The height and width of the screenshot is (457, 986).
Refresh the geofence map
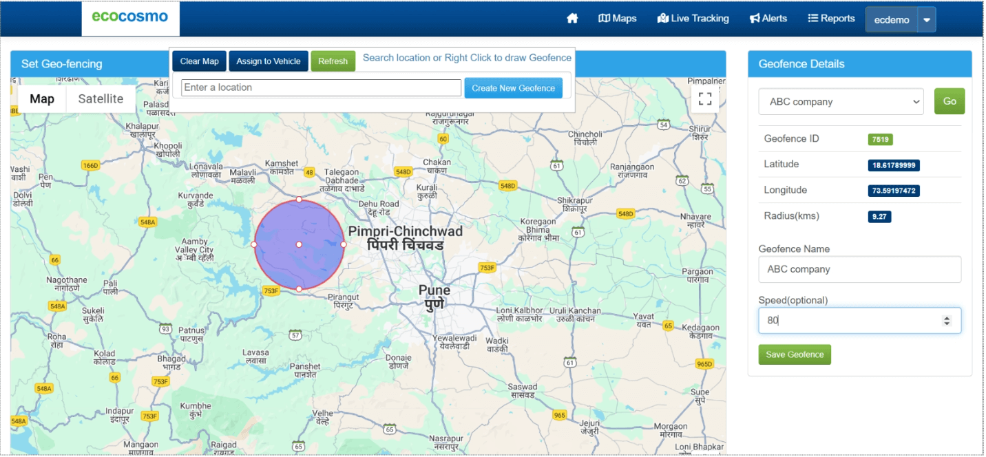tap(333, 61)
